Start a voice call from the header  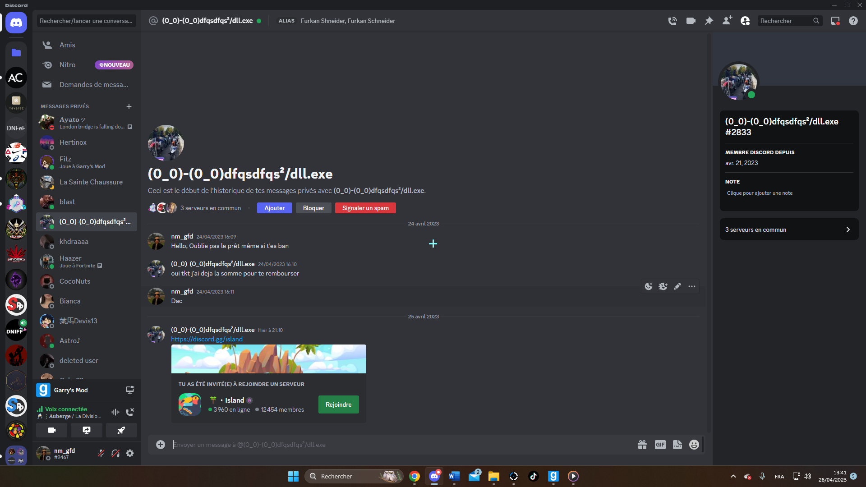coord(673,21)
